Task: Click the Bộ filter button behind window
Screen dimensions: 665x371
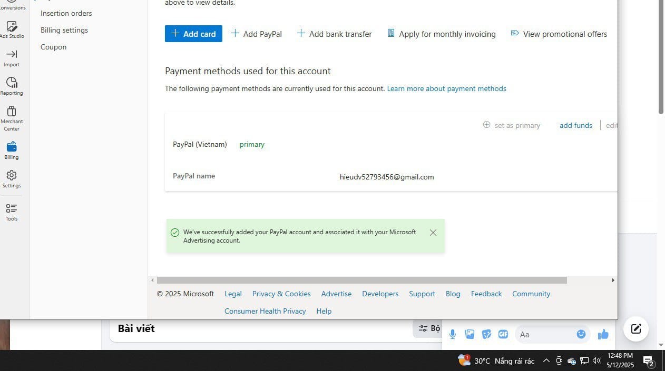Action: click(428, 328)
